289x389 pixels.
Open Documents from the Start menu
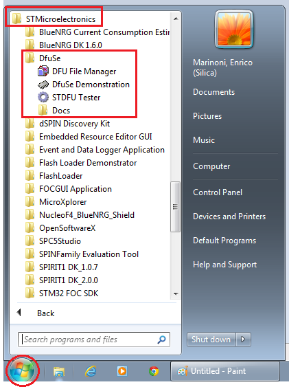[x=214, y=92]
